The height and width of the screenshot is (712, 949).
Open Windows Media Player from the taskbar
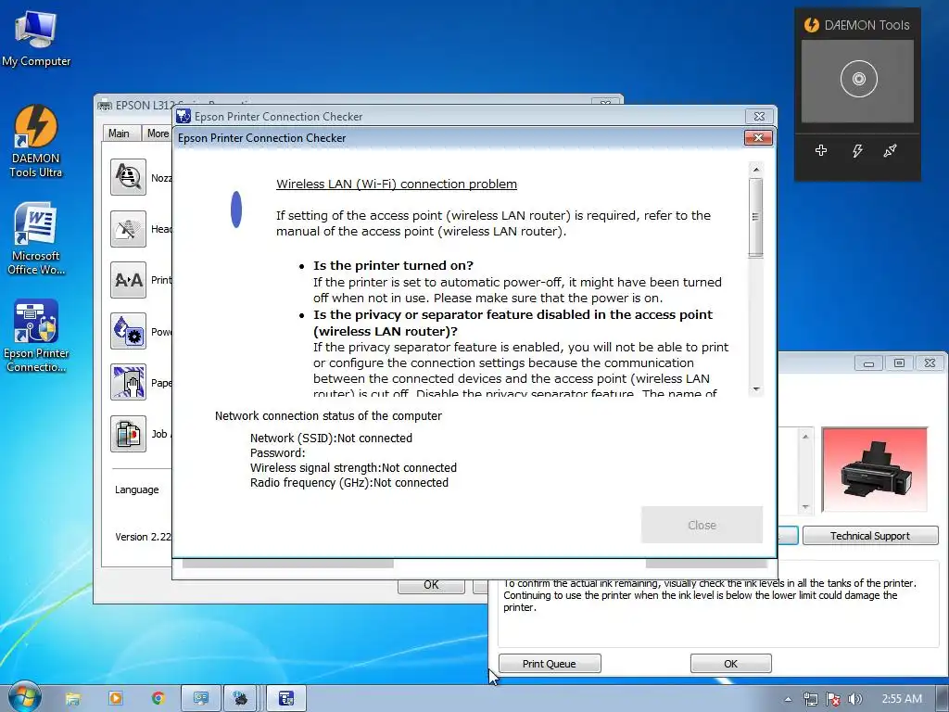coord(115,699)
